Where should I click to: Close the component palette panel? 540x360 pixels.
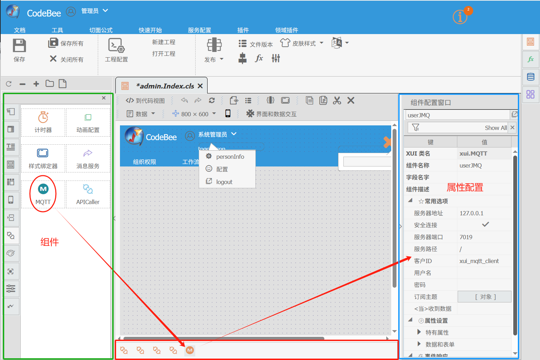104,98
